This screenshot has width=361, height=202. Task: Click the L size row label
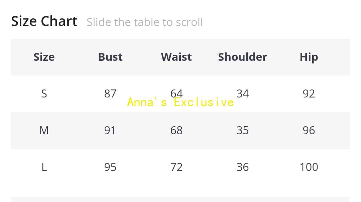pyautogui.click(x=44, y=167)
